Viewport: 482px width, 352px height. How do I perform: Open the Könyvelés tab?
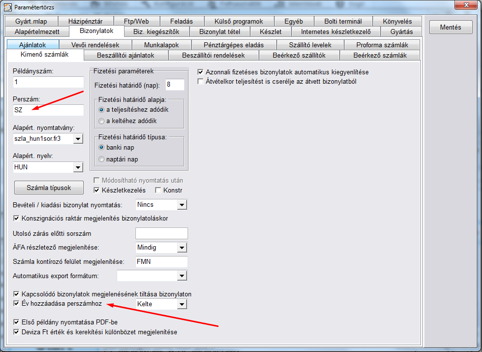(x=396, y=21)
